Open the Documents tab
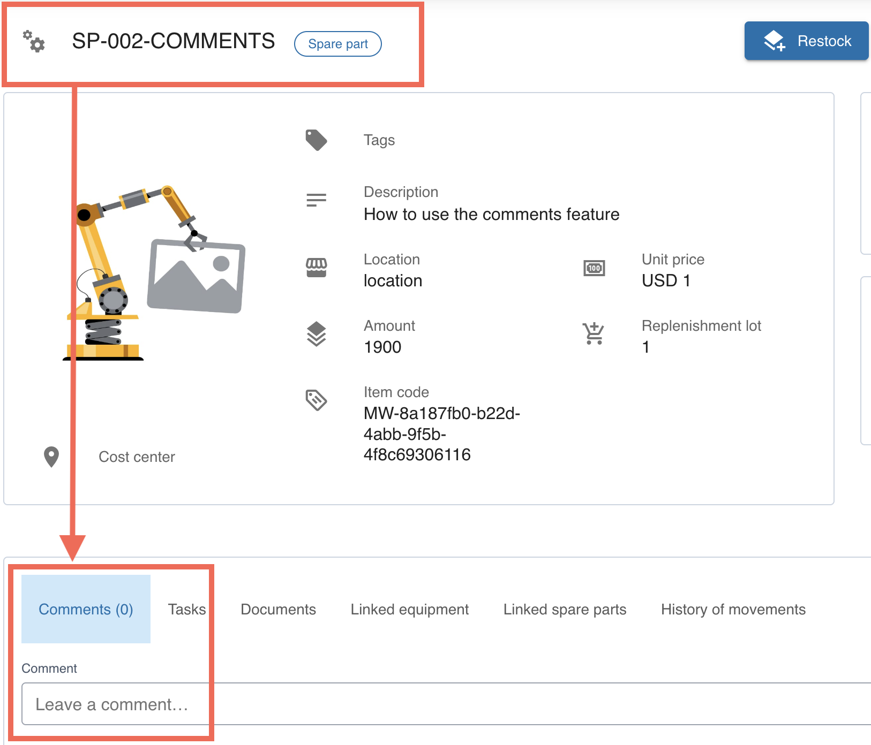The width and height of the screenshot is (871, 745). click(278, 609)
